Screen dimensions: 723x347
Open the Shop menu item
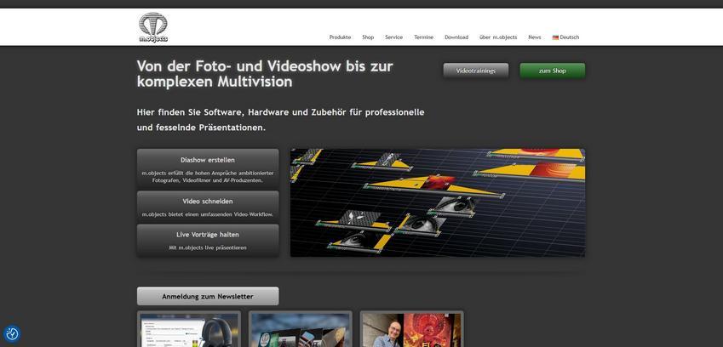coord(368,37)
